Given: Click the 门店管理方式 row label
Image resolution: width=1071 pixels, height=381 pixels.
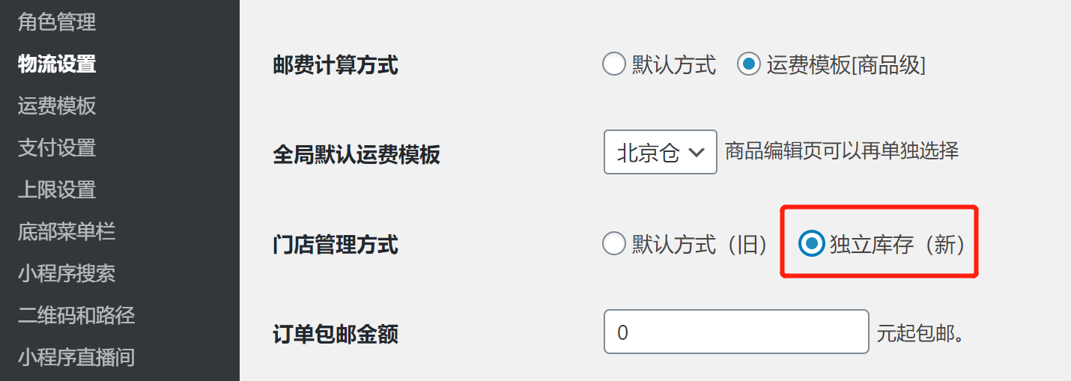Looking at the screenshot, I should pos(336,245).
